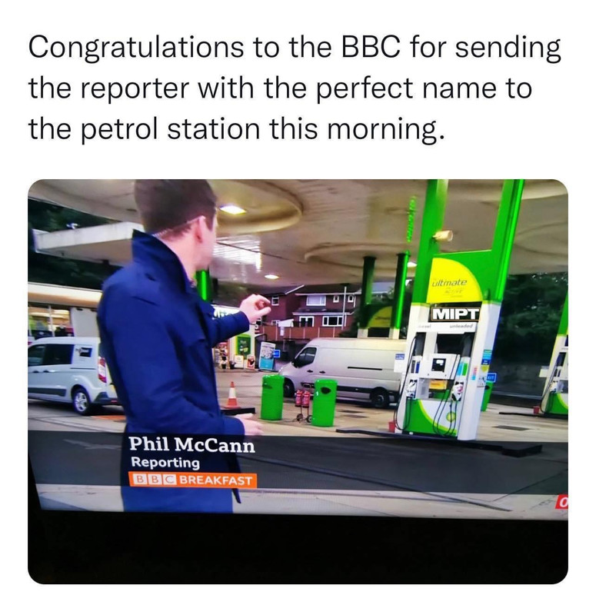Click the MIPT sign on the pump
This screenshot has width=596, height=615.
coord(455,314)
